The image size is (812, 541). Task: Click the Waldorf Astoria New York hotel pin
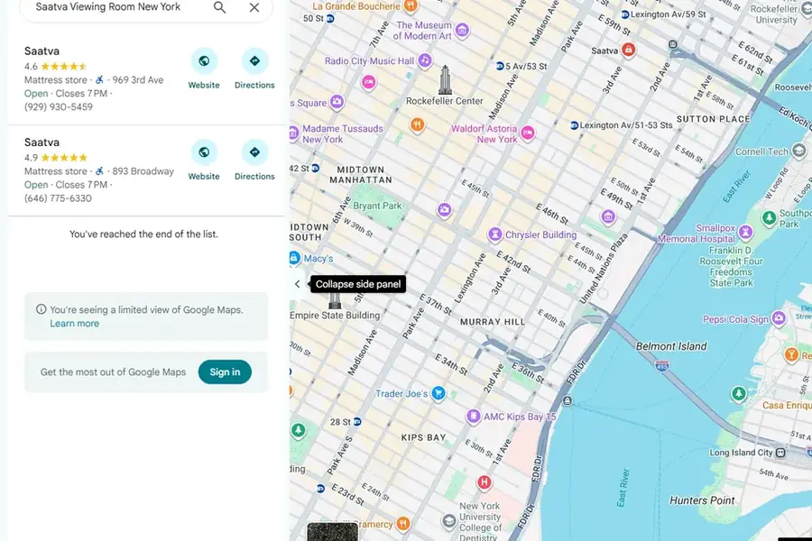pos(528,133)
